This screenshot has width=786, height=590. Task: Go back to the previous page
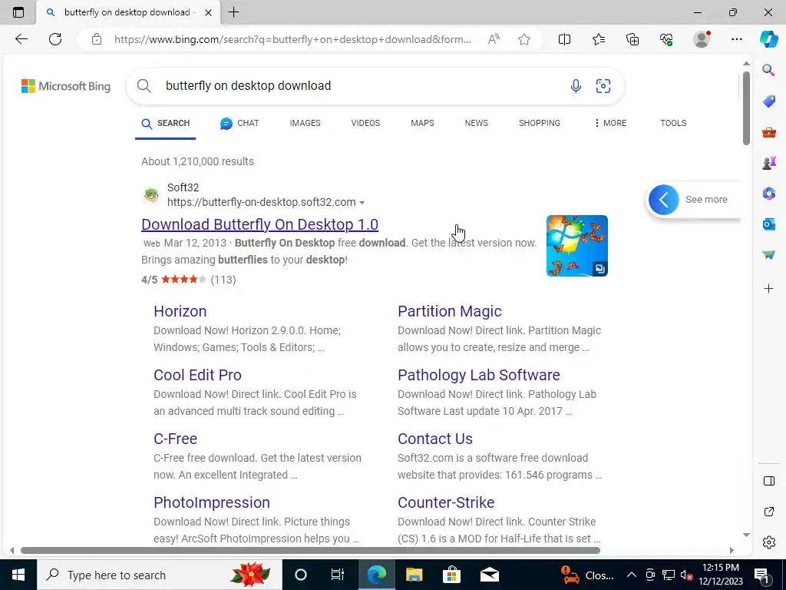[21, 39]
